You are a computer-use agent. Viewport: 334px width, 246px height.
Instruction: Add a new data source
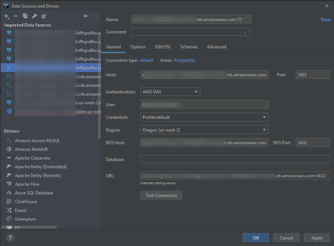7,16
